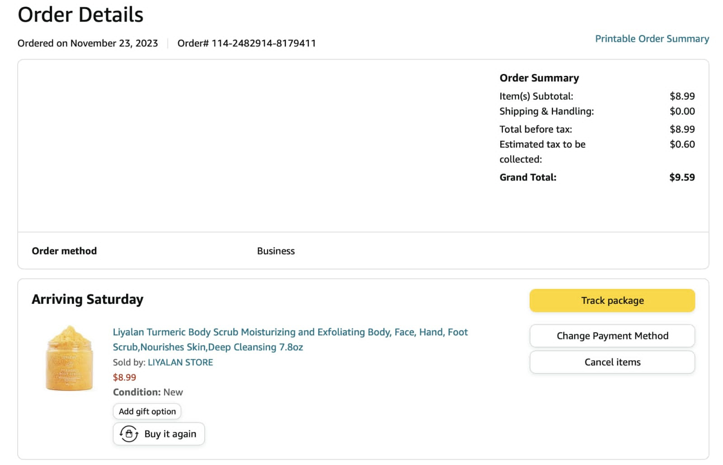
Task: Click the red $8.99 item price
Action: click(124, 377)
